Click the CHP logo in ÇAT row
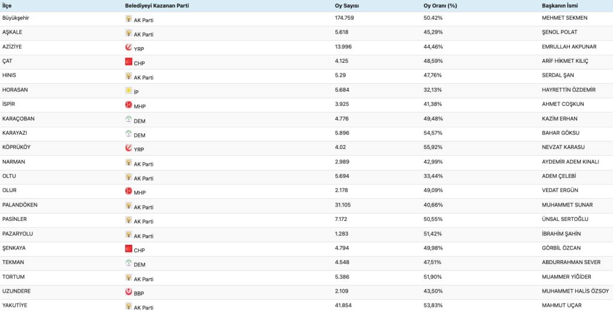 point(128,62)
